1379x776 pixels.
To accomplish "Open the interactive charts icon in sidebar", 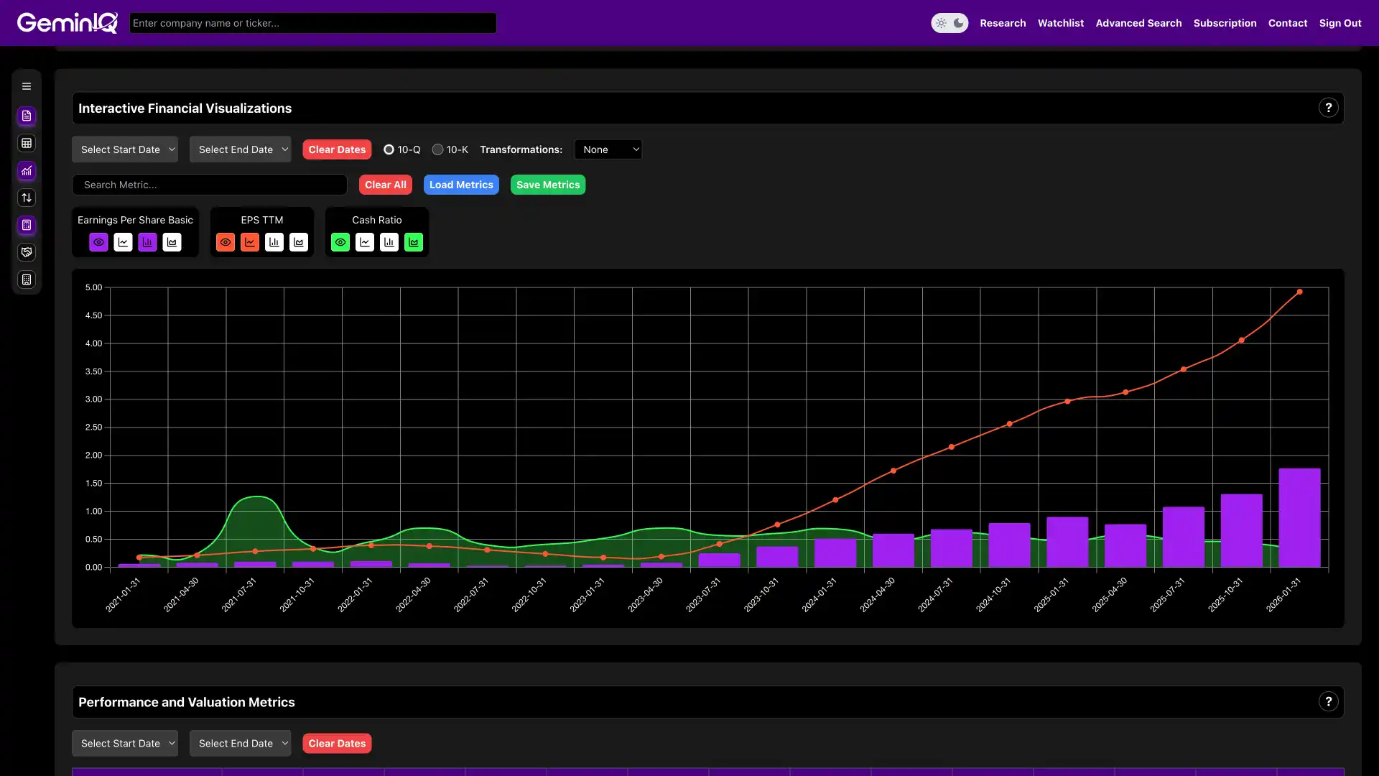I will [x=27, y=171].
